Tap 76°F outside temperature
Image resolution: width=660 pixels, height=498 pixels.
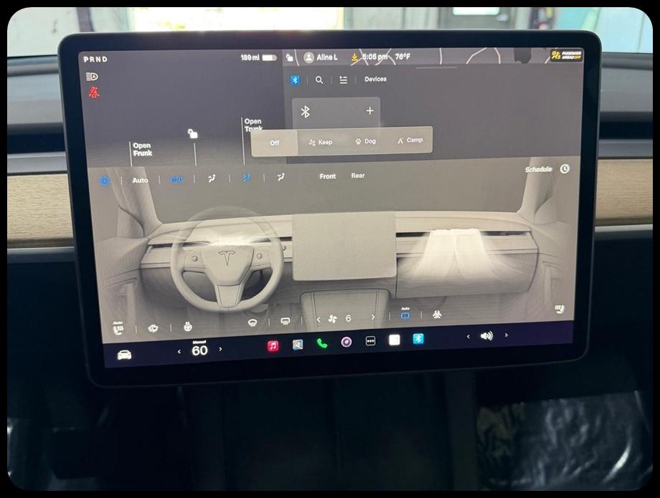tap(402, 57)
